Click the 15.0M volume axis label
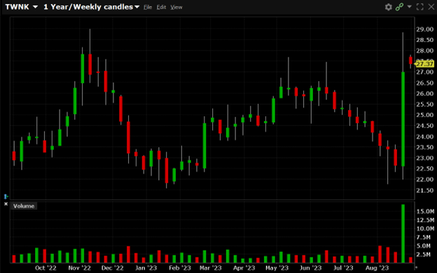 425,211
